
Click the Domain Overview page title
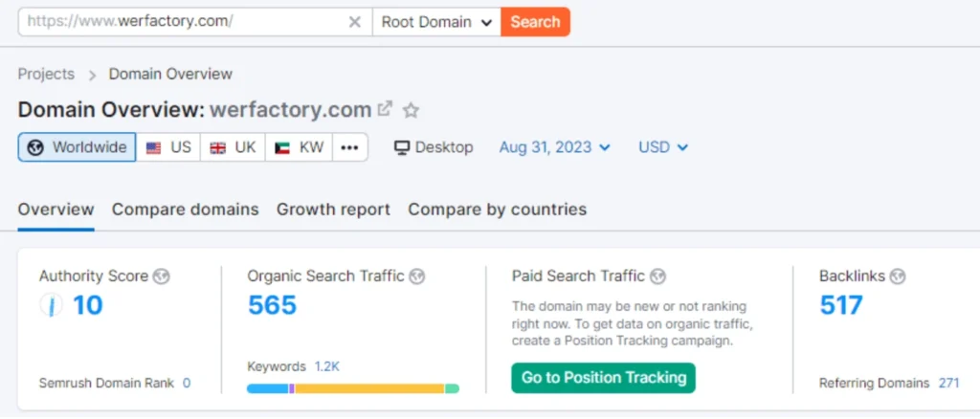point(194,110)
